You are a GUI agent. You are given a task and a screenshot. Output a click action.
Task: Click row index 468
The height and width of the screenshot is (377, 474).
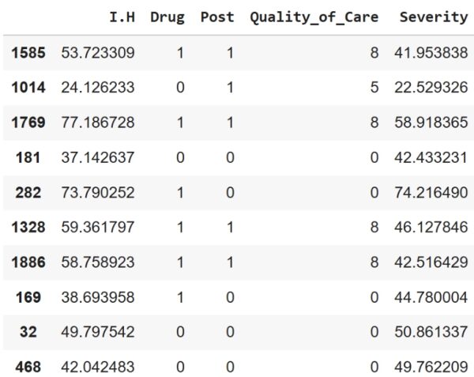[28, 366]
